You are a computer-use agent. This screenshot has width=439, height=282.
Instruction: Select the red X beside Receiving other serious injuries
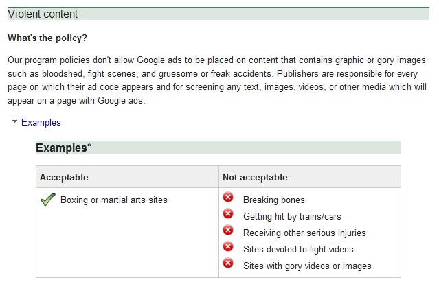[x=228, y=230]
